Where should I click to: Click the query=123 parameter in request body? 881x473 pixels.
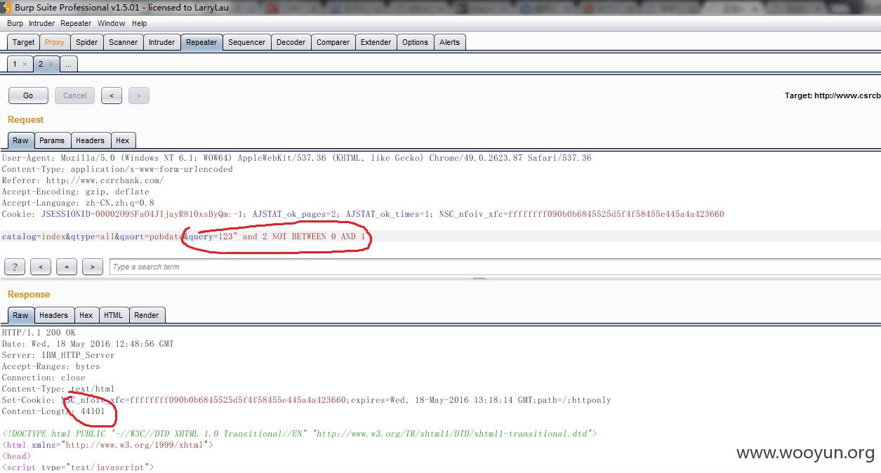click(210, 236)
